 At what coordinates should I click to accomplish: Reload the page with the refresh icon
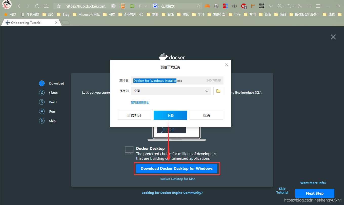point(37,6)
